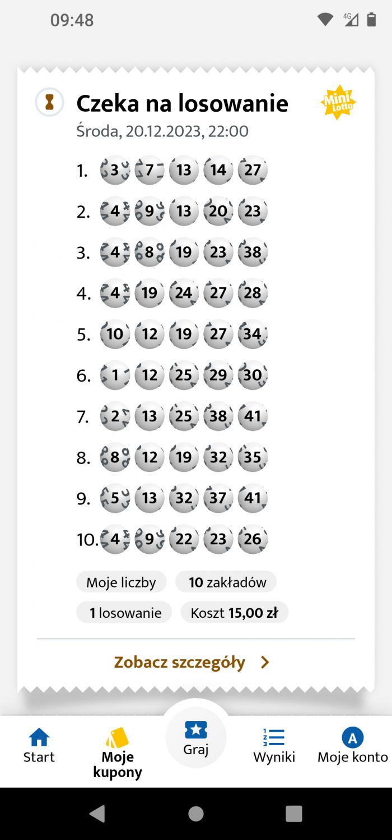The width and height of the screenshot is (392, 840).
Task: Open Wyniki results list
Action: tap(274, 746)
